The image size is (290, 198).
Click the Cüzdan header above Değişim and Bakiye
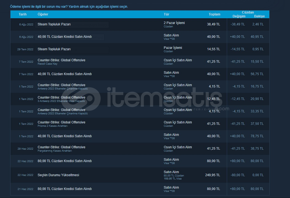click(x=248, y=12)
